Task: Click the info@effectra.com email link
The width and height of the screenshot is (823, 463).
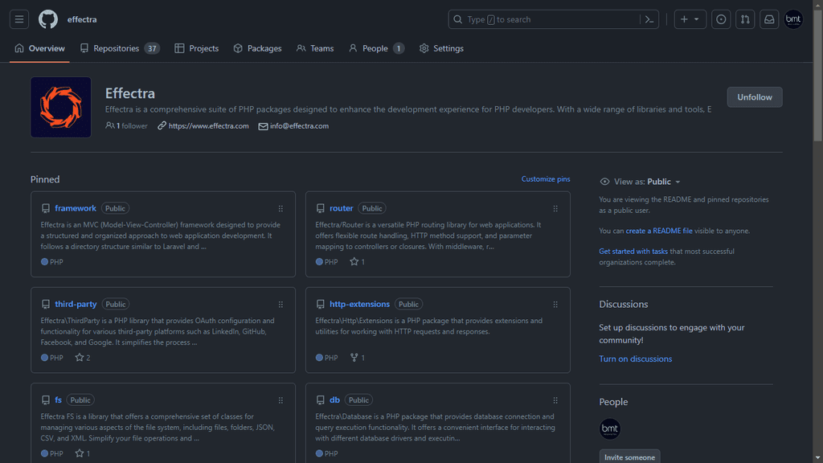Action: coord(299,126)
